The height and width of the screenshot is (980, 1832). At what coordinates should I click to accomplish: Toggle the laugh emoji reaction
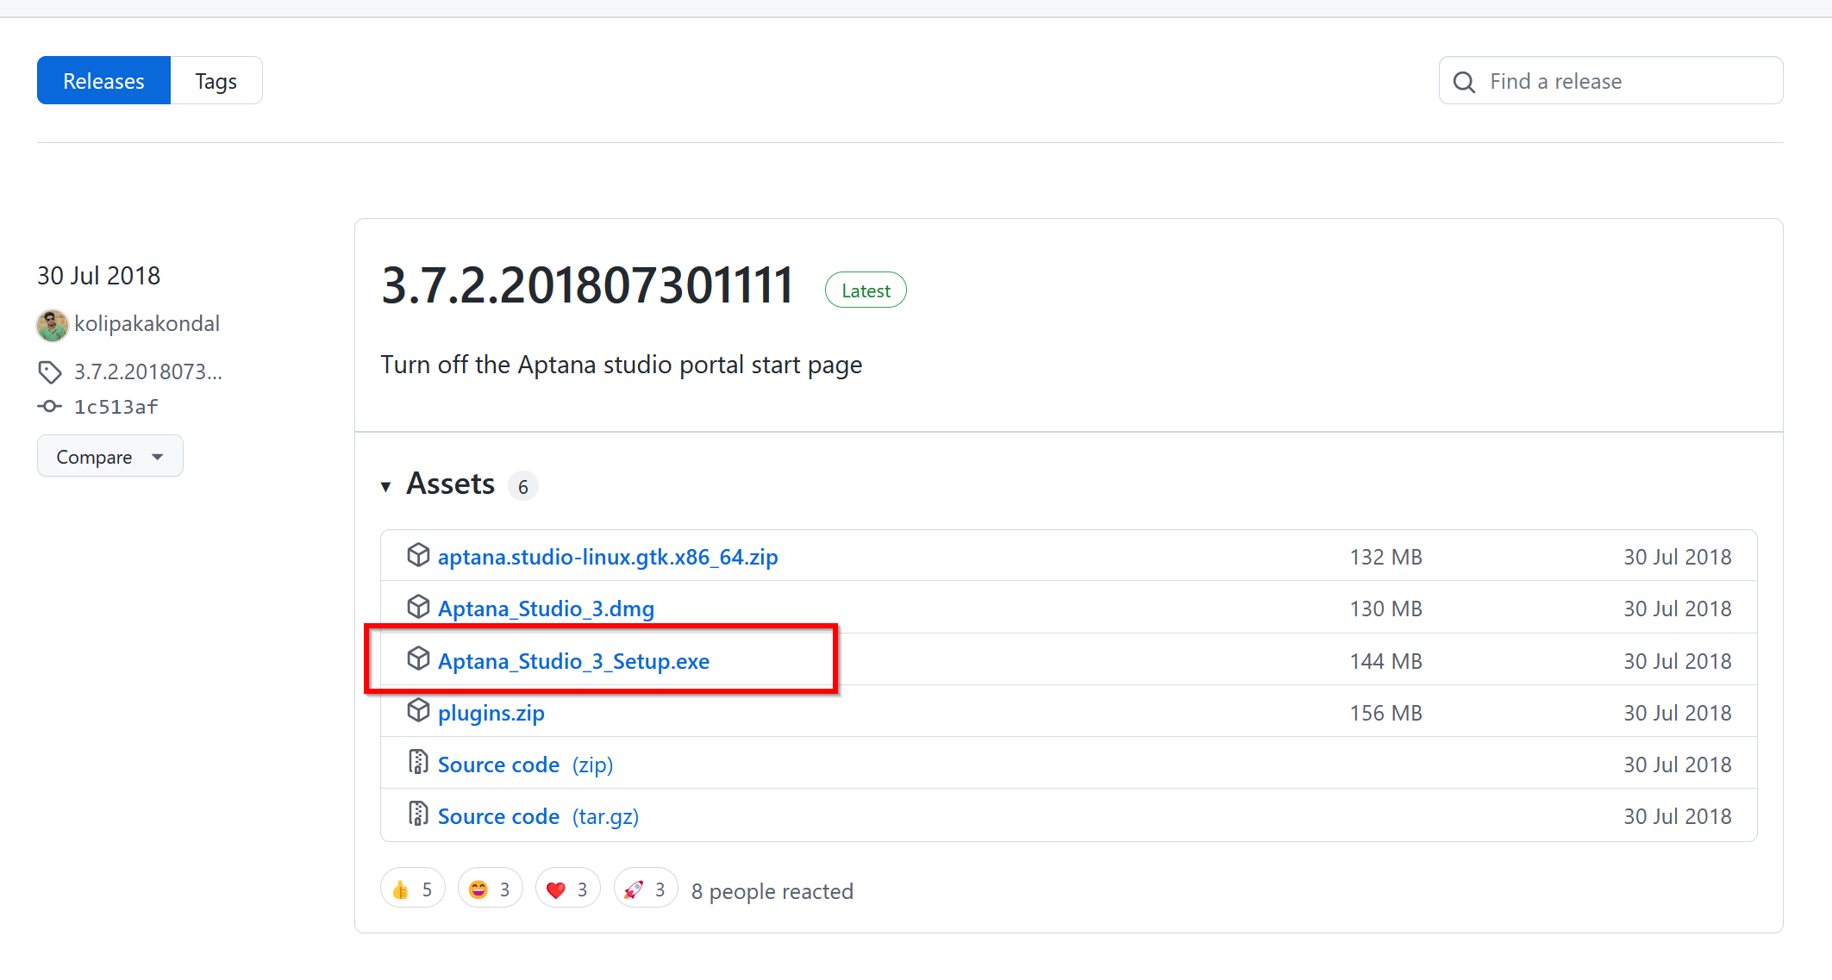(x=491, y=889)
